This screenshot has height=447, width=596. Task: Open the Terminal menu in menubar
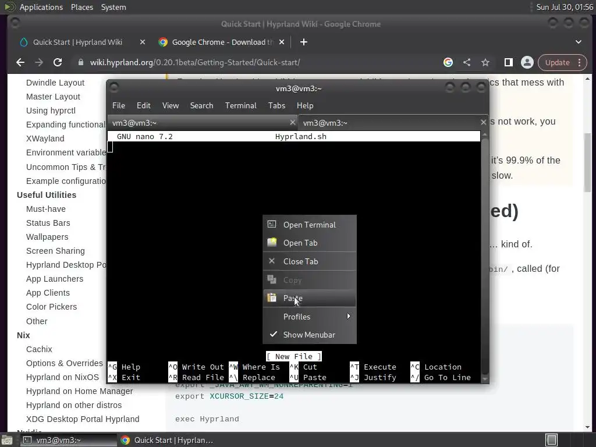[x=240, y=106]
